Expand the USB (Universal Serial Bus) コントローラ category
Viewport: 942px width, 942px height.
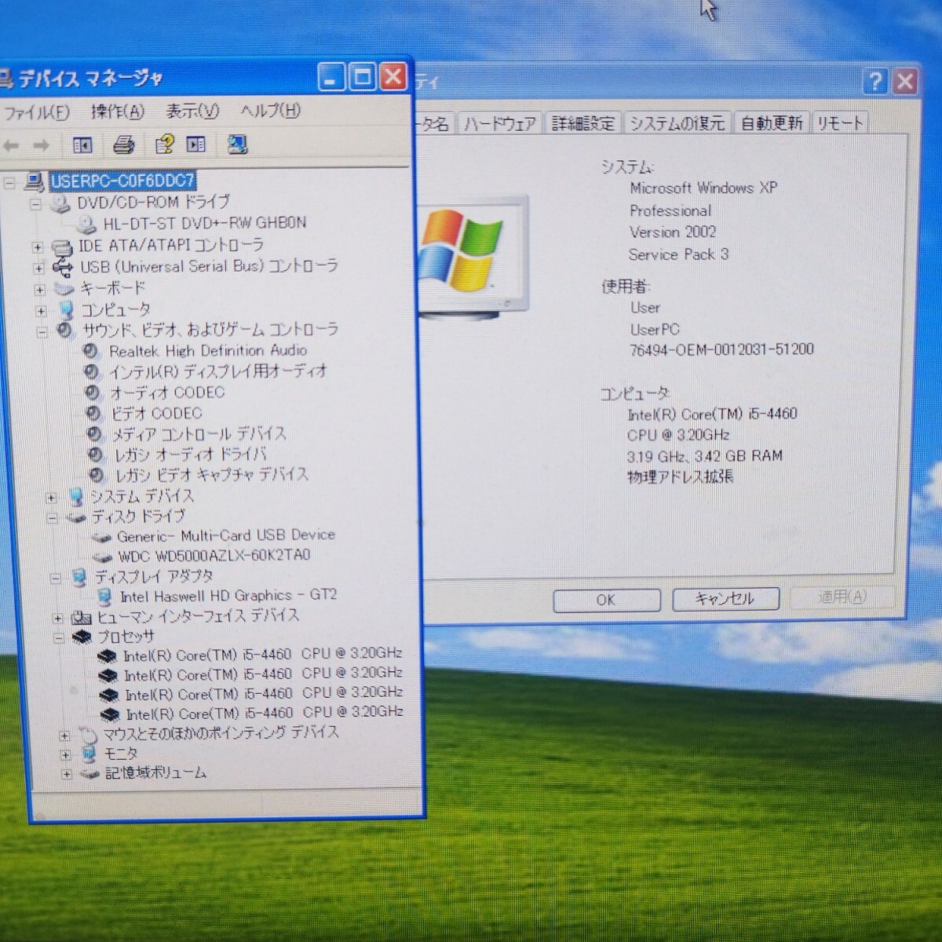point(38,268)
